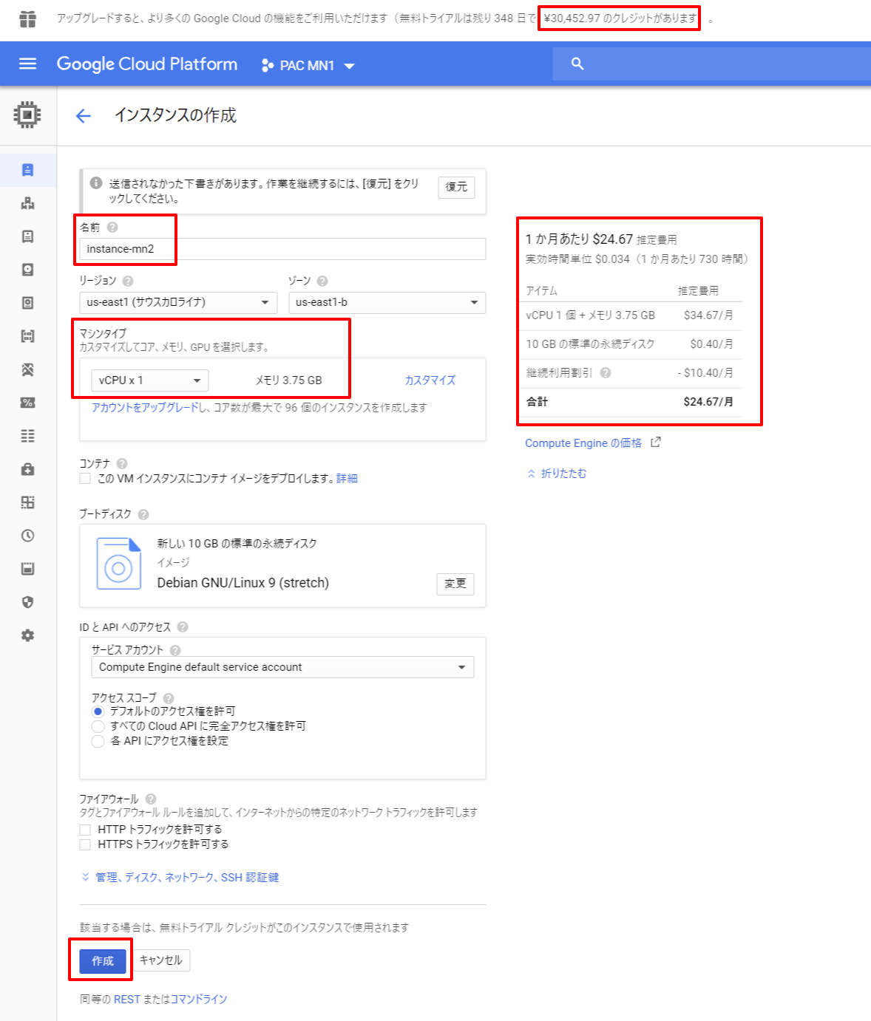Click the 作成 button
Image resolution: width=871 pixels, height=1021 pixels.
point(103,960)
